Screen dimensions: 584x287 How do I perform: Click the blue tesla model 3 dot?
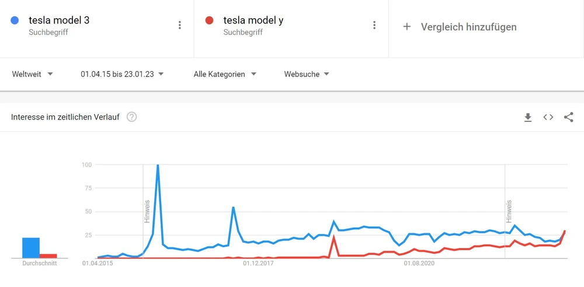coord(15,21)
